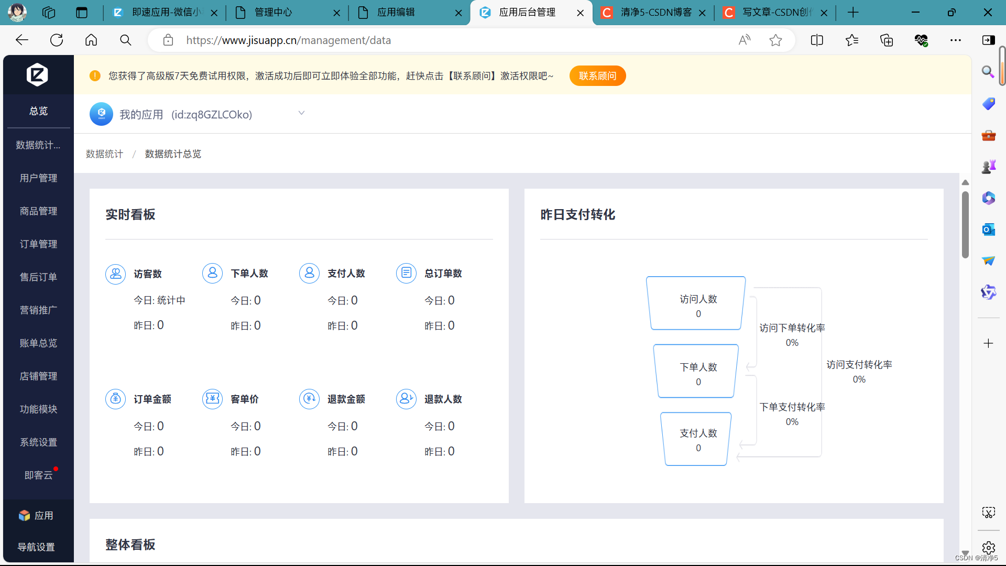Open the browser settings and more menu
Viewport: 1006px width, 566px height.
coord(956,40)
